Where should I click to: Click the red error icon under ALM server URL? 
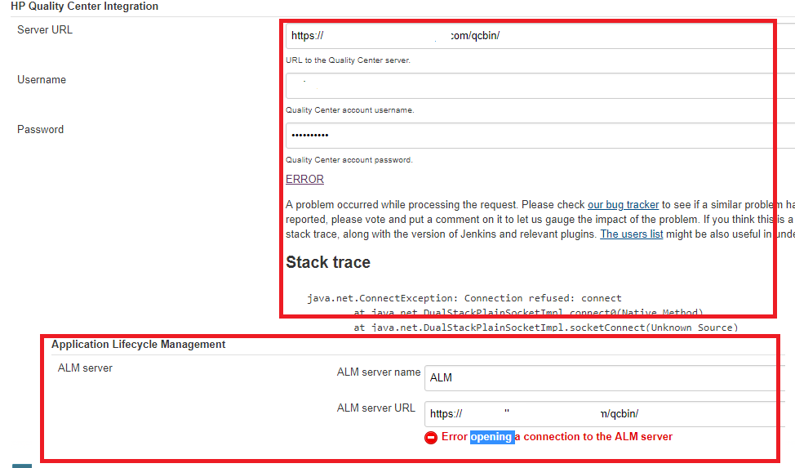[431, 437]
